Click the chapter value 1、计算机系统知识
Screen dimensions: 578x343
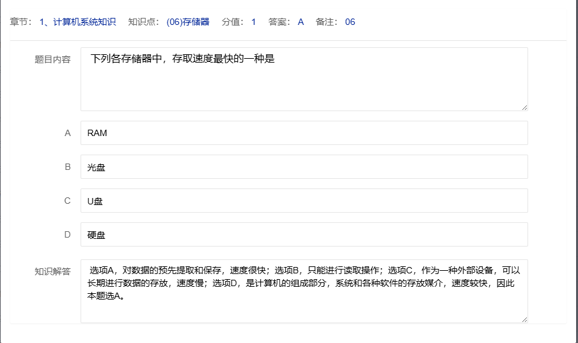[77, 22]
